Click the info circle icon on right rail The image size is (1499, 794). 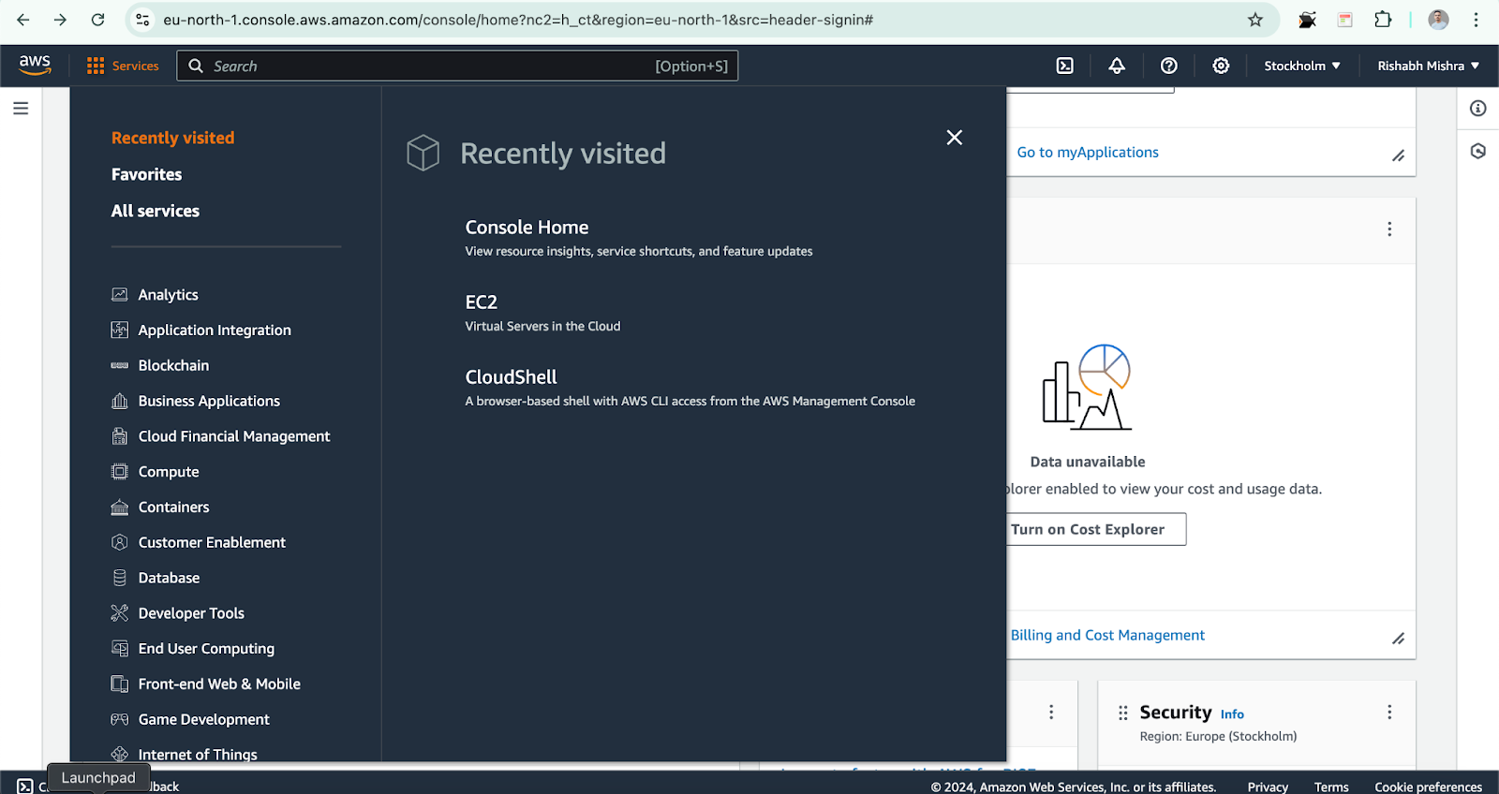tap(1478, 109)
